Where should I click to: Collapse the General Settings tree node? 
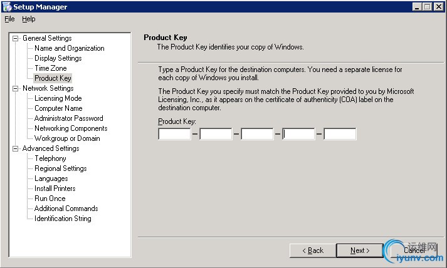point(16,38)
